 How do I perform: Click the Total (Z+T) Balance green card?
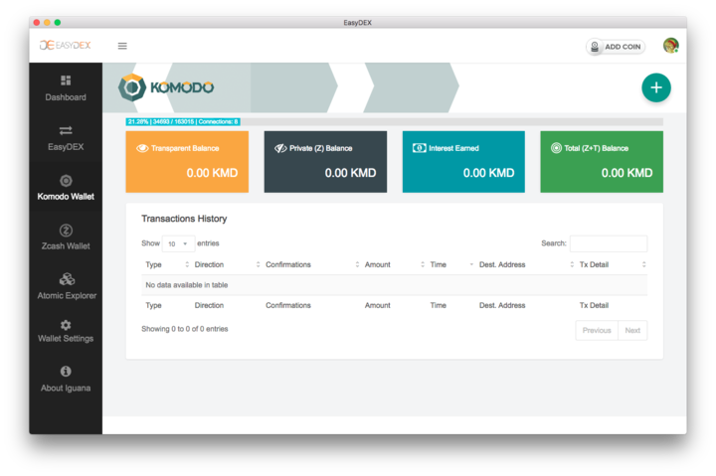(x=602, y=162)
